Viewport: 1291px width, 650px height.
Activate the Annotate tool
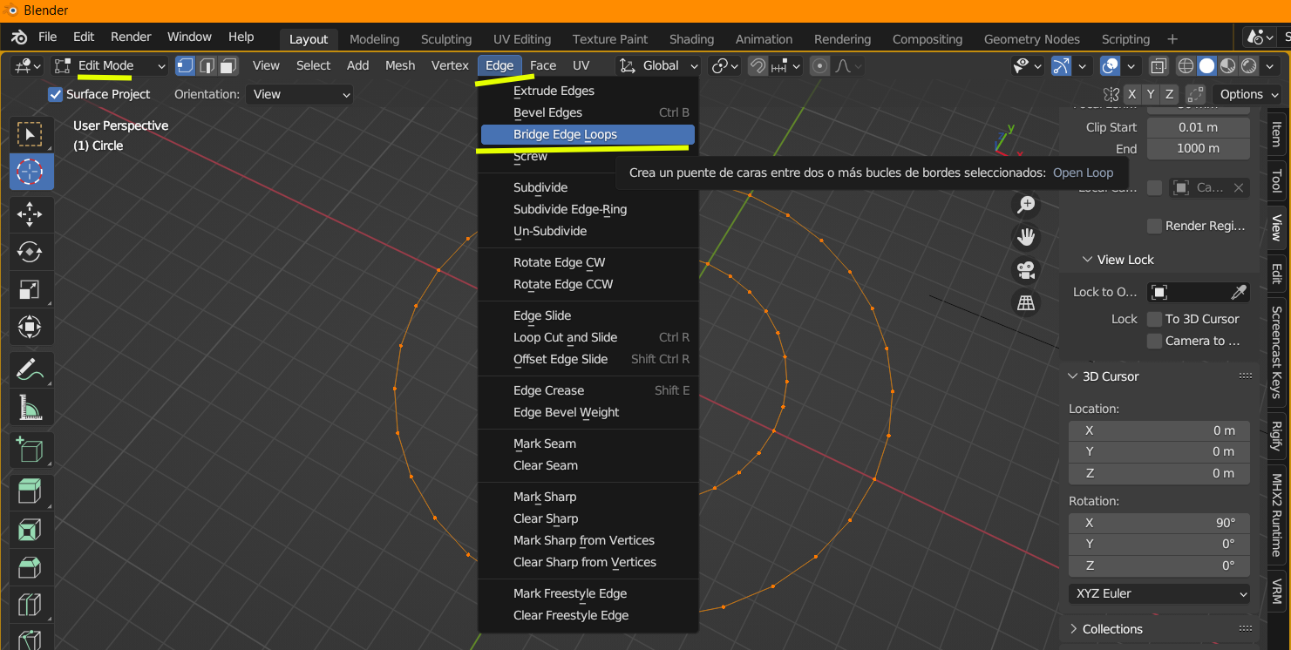click(30, 369)
